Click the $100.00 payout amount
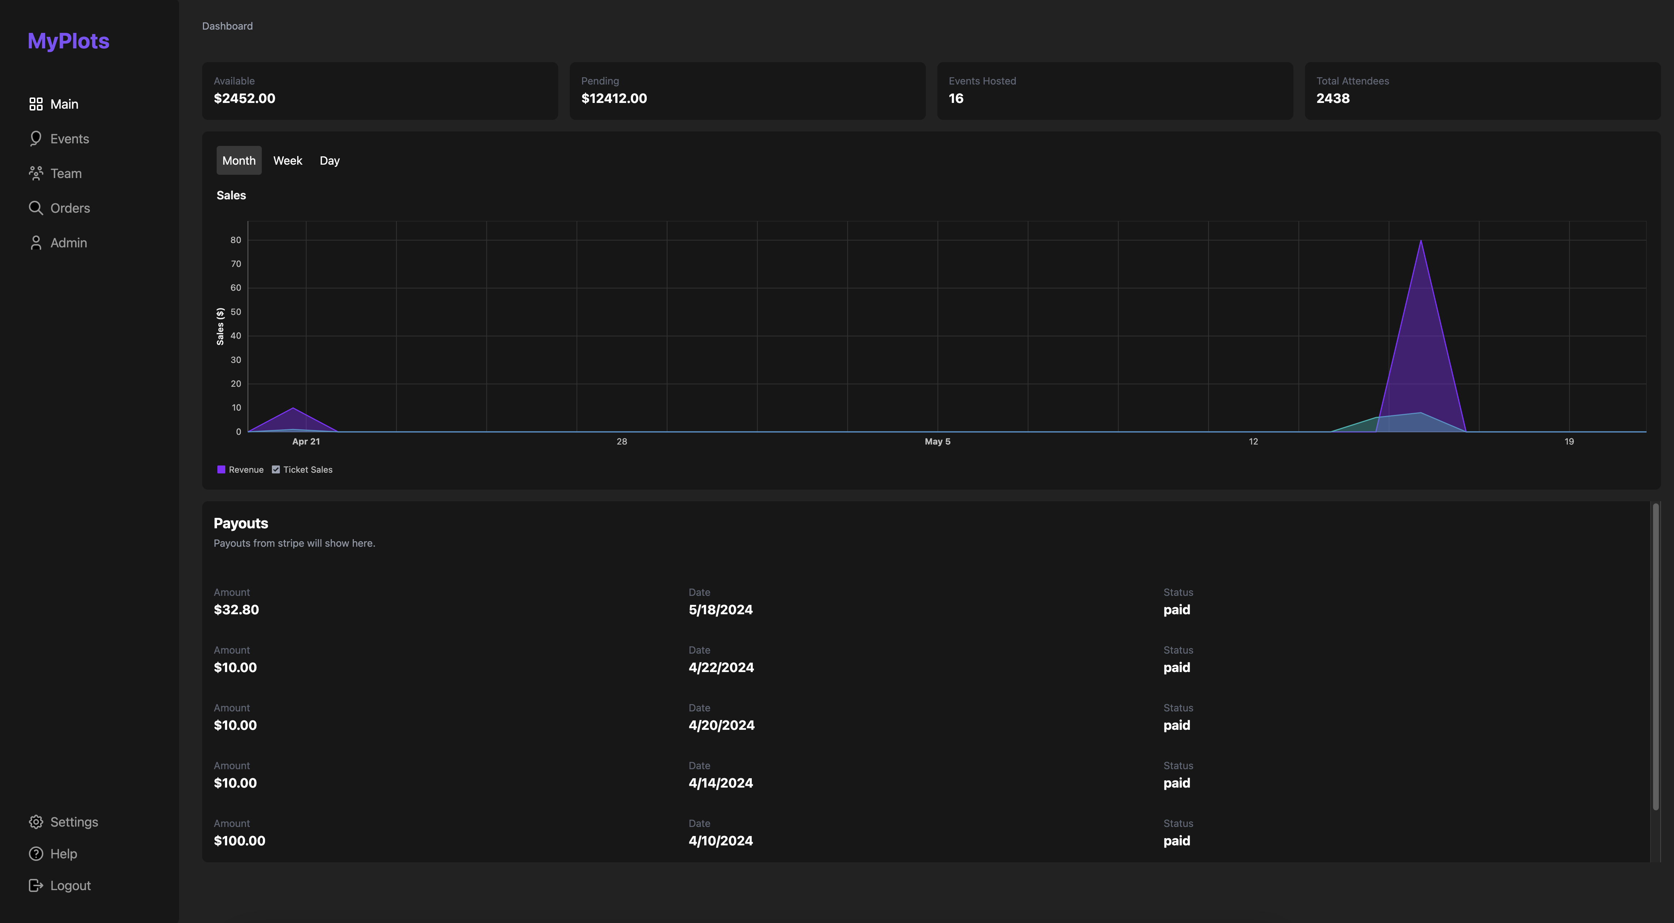Image resolution: width=1674 pixels, height=923 pixels. click(240, 840)
